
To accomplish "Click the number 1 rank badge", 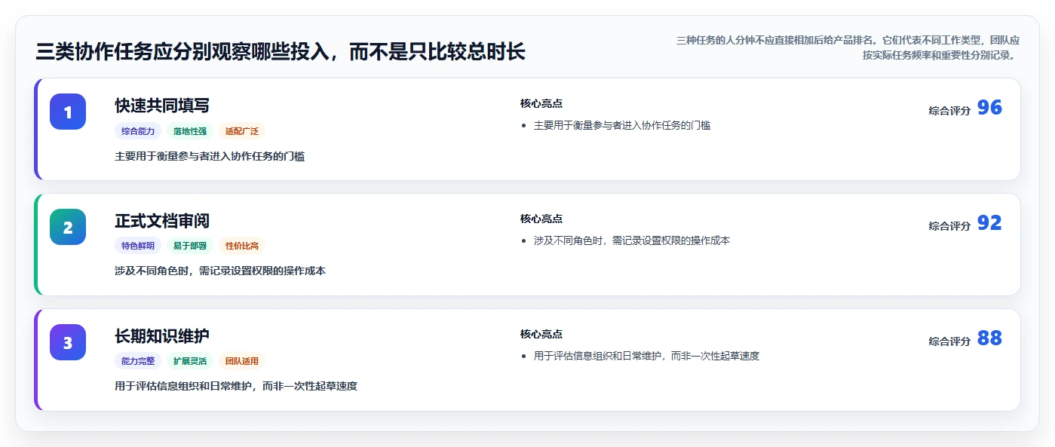I will click(x=68, y=112).
